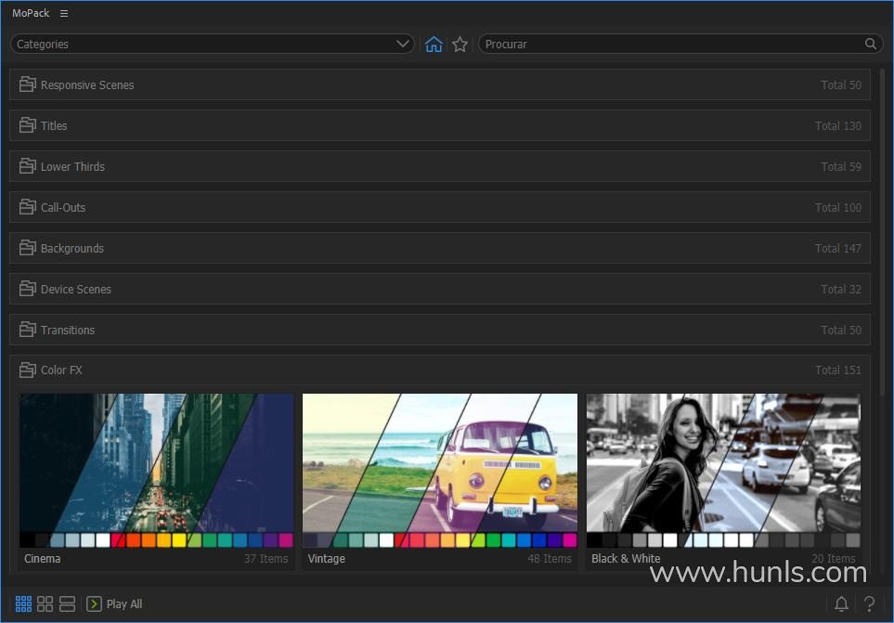Open the Categories dropdown
Image resolution: width=894 pixels, height=623 pixels.
click(x=212, y=44)
